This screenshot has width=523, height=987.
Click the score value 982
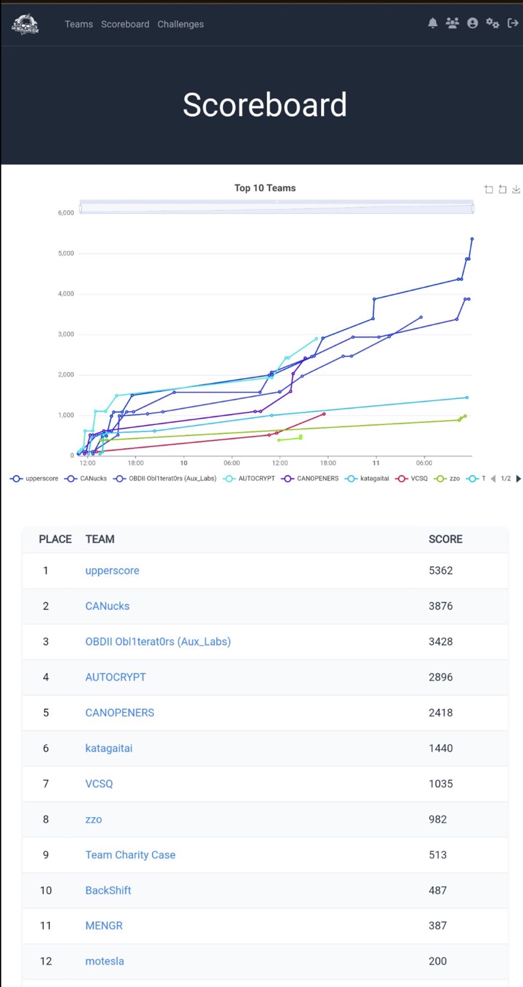click(x=438, y=819)
